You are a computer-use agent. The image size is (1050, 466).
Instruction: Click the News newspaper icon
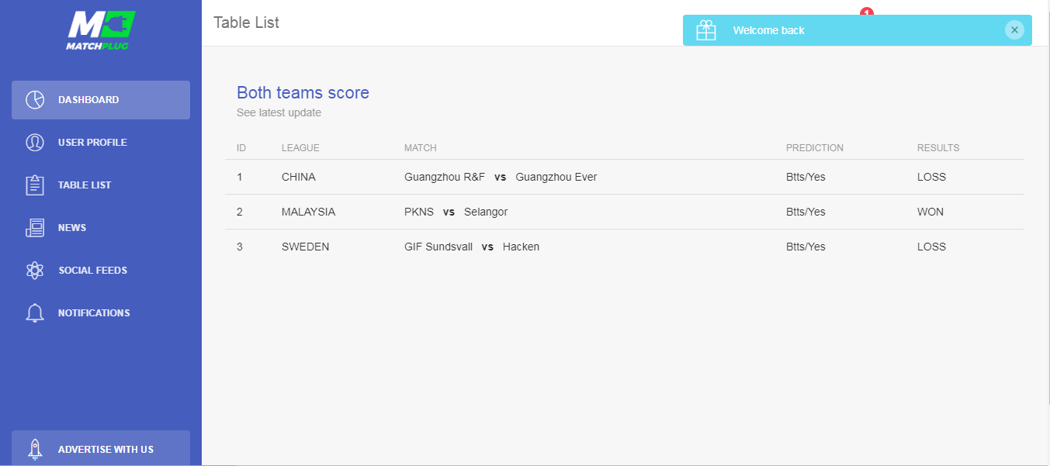(x=35, y=228)
